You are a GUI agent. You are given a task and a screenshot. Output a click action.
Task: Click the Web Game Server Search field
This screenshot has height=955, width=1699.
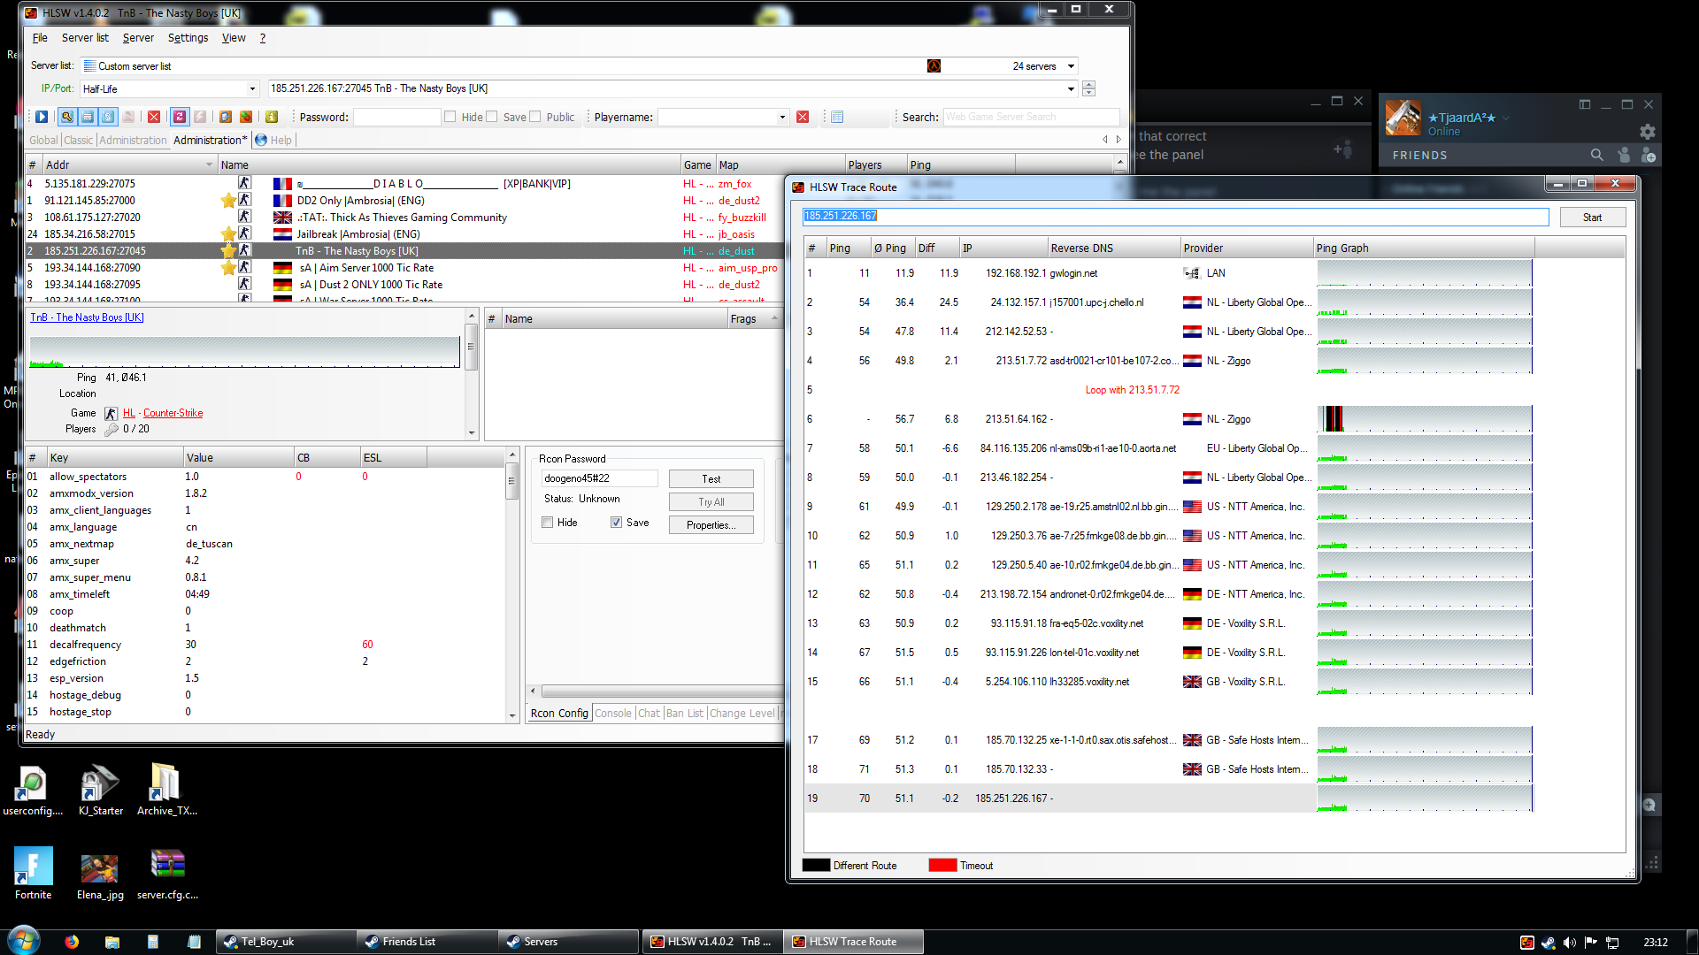[1031, 117]
